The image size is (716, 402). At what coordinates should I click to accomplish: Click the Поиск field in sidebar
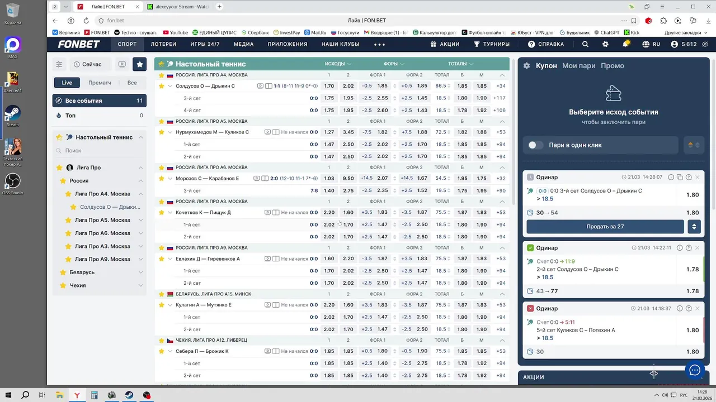point(100,151)
